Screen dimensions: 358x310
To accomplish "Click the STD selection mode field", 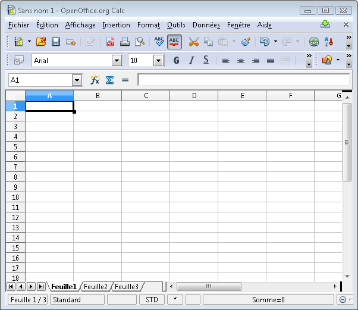I will click(152, 299).
